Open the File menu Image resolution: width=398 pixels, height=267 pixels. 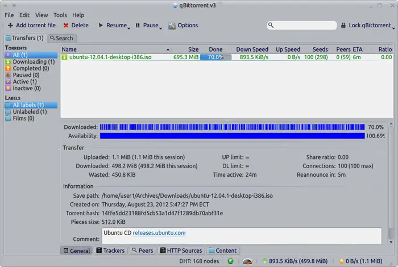coord(9,15)
